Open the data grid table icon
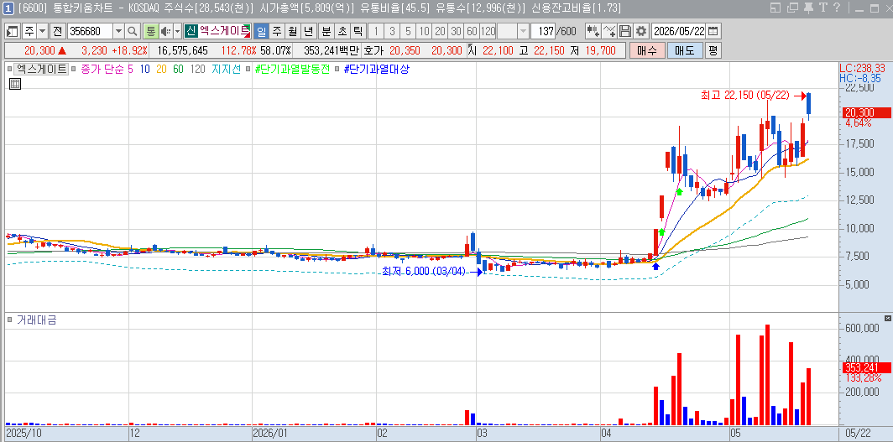The height and width of the screenshot is (442, 893). 15,84
